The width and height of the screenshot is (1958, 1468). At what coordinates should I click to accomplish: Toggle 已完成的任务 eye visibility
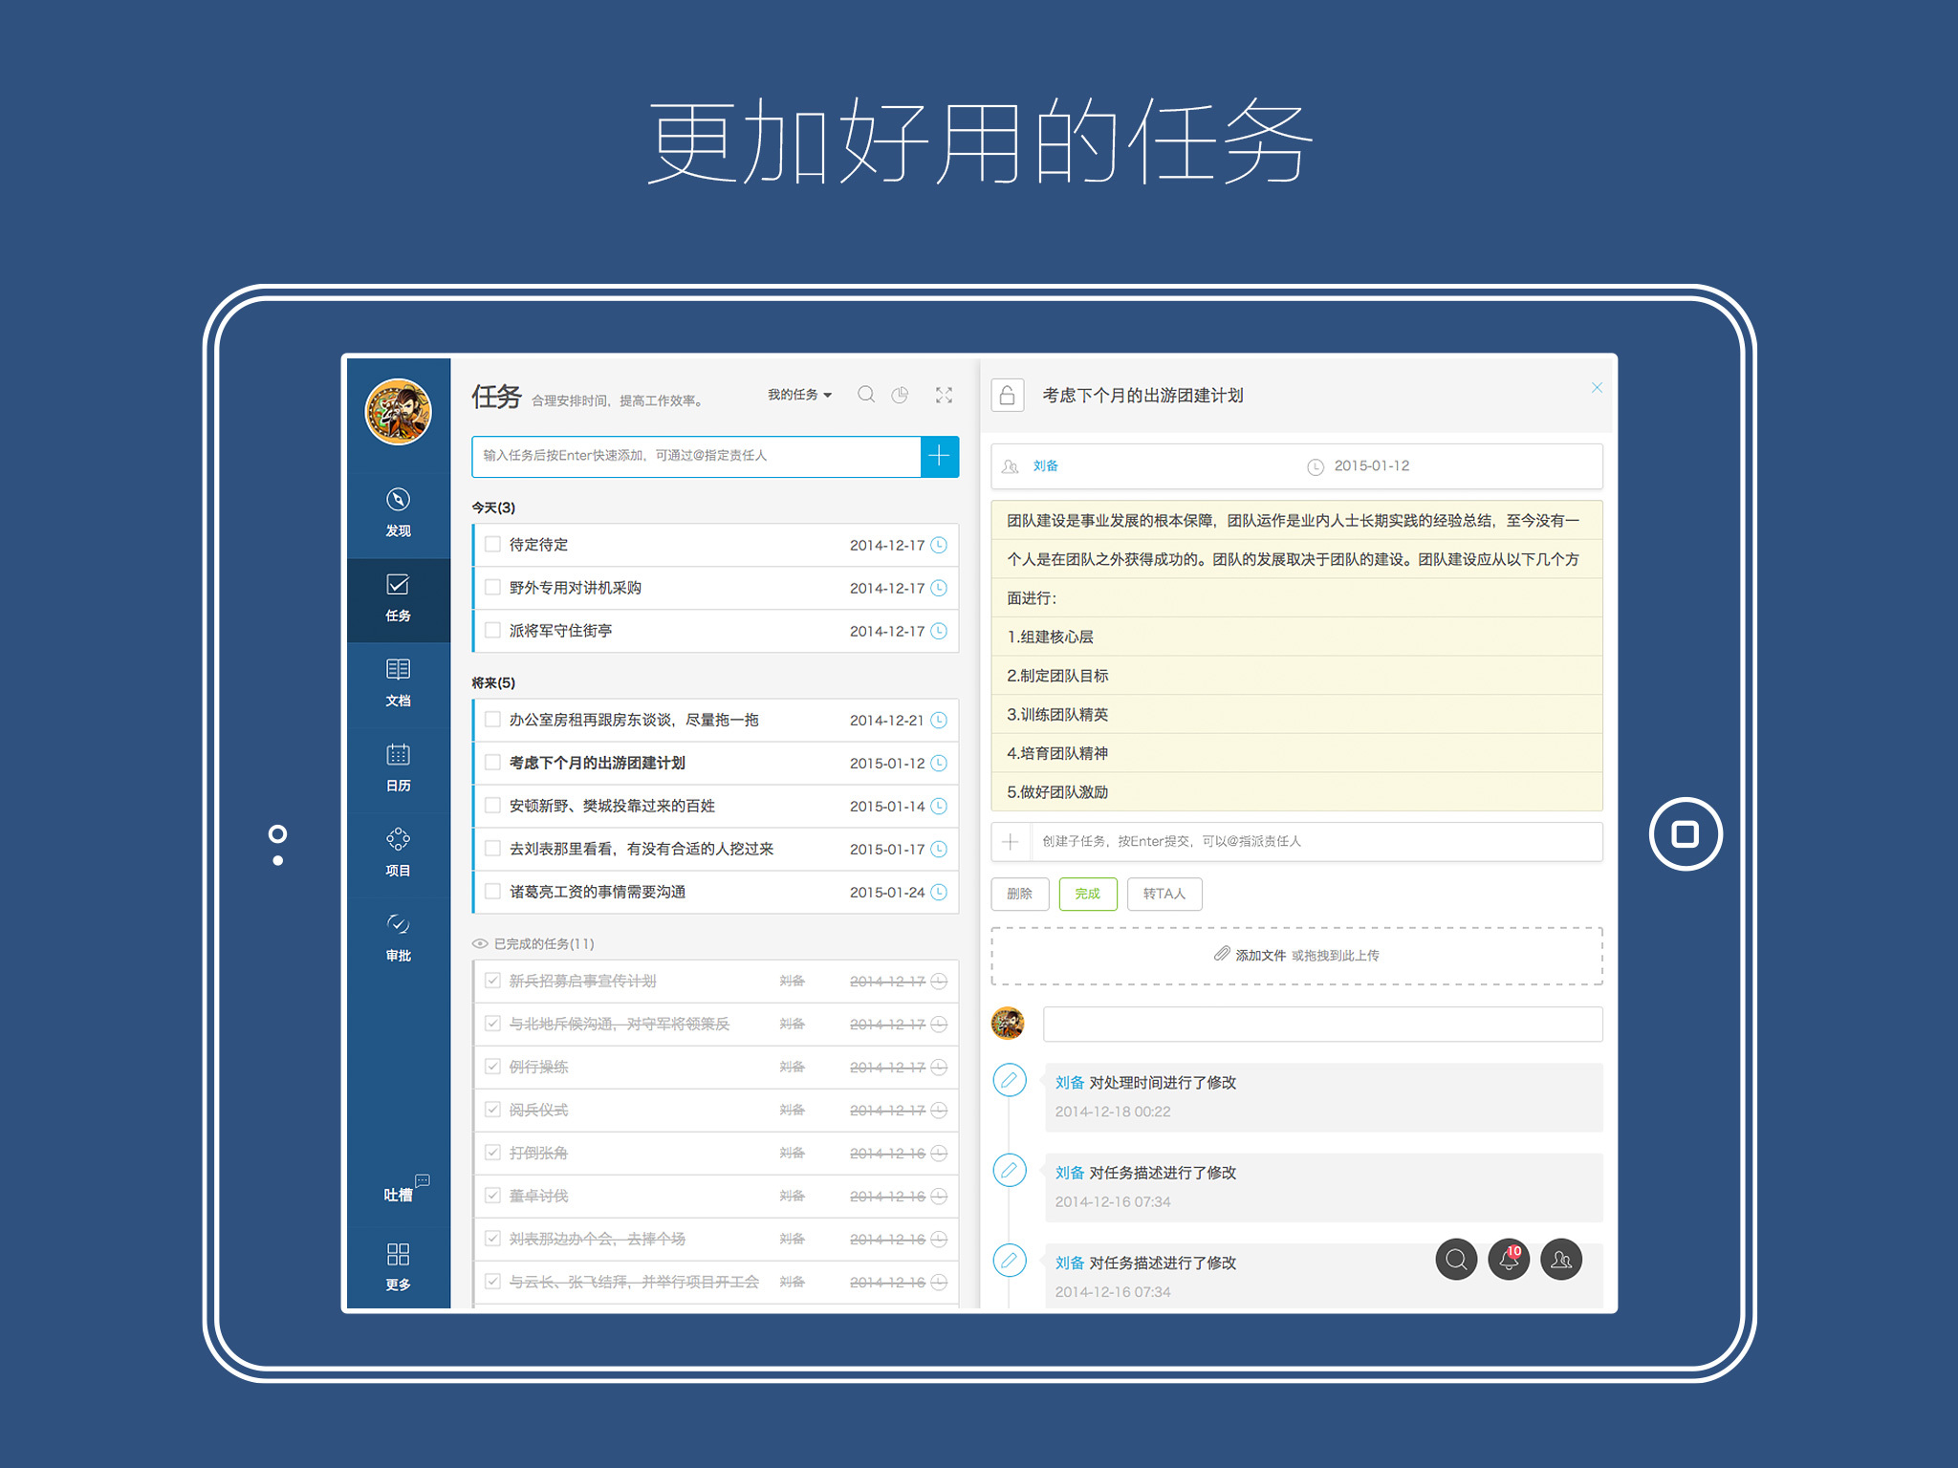coord(480,943)
